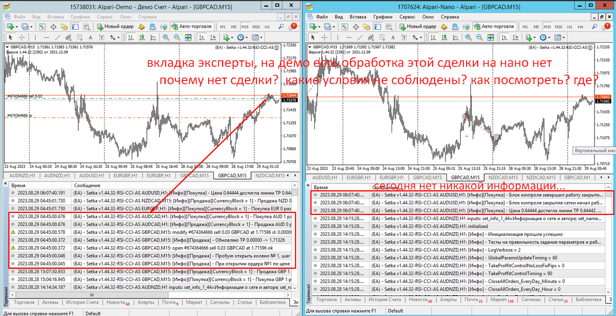Viewport: 616px width, 316px height.
Task: Select vertical line tool in Alpari-Demo
Action: [x=35, y=37]
